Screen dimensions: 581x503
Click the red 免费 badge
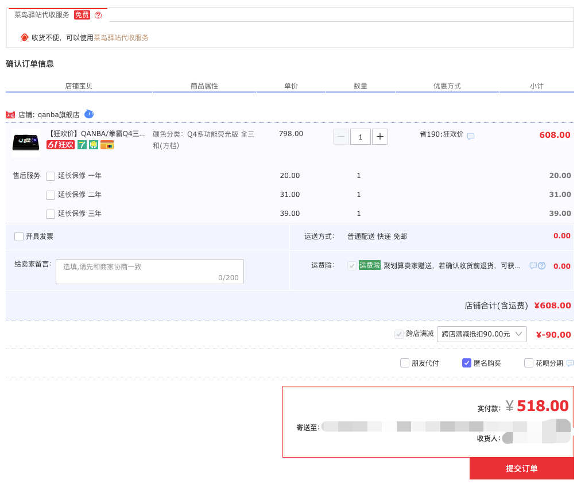pyautogui.click(x=82, y=15)
